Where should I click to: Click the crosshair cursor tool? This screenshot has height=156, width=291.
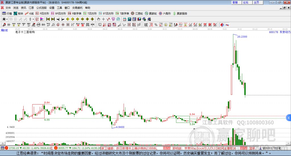click(103, 19)
